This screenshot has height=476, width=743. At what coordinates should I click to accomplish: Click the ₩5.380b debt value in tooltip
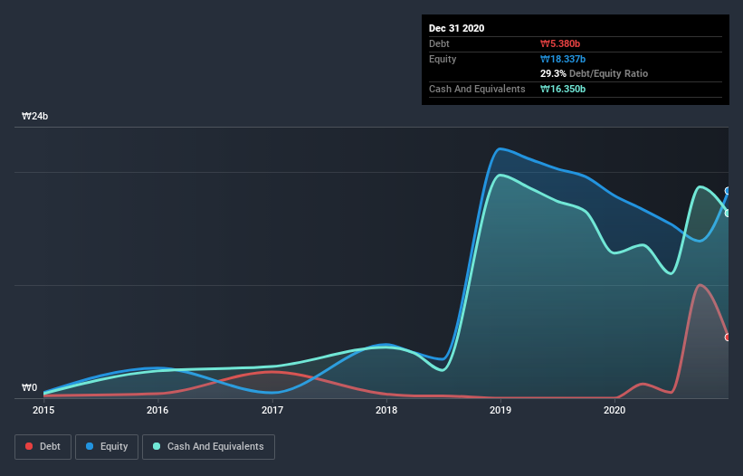[x=560, y=43]
